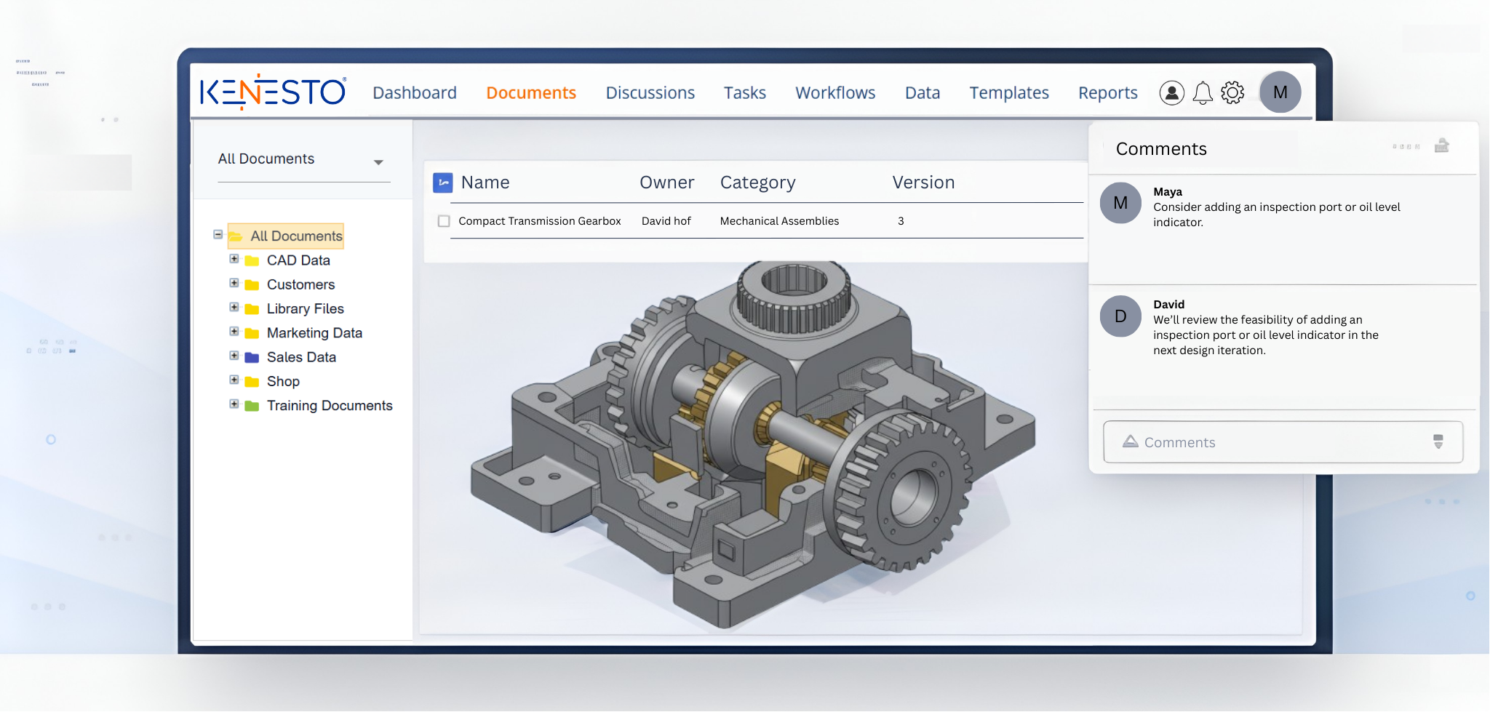Select the Marketing Data folder
This screenshot has width=1490, height=712.
(x=314, y=333)
